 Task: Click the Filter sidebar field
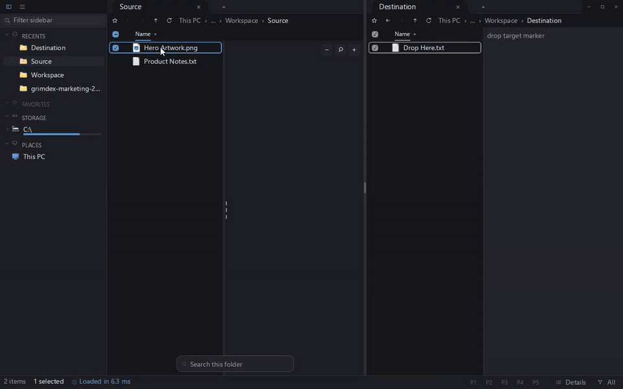coord(53,20)
